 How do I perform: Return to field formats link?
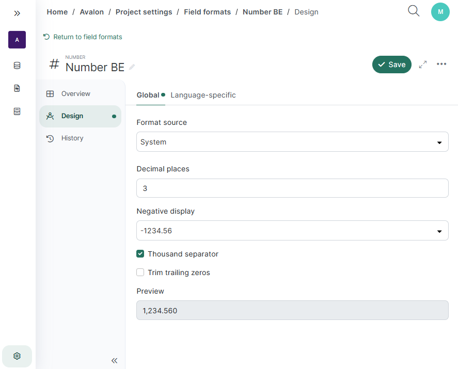coord(83,37)
